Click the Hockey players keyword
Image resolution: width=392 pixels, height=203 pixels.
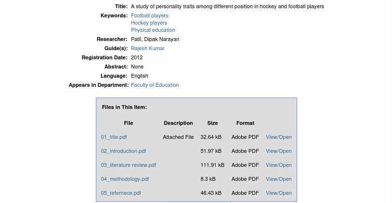coord(149,23)
